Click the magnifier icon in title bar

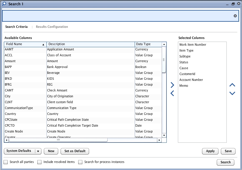pos(4,4)
